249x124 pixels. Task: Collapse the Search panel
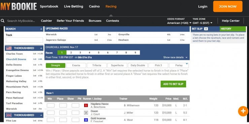(x=41, y=29)
